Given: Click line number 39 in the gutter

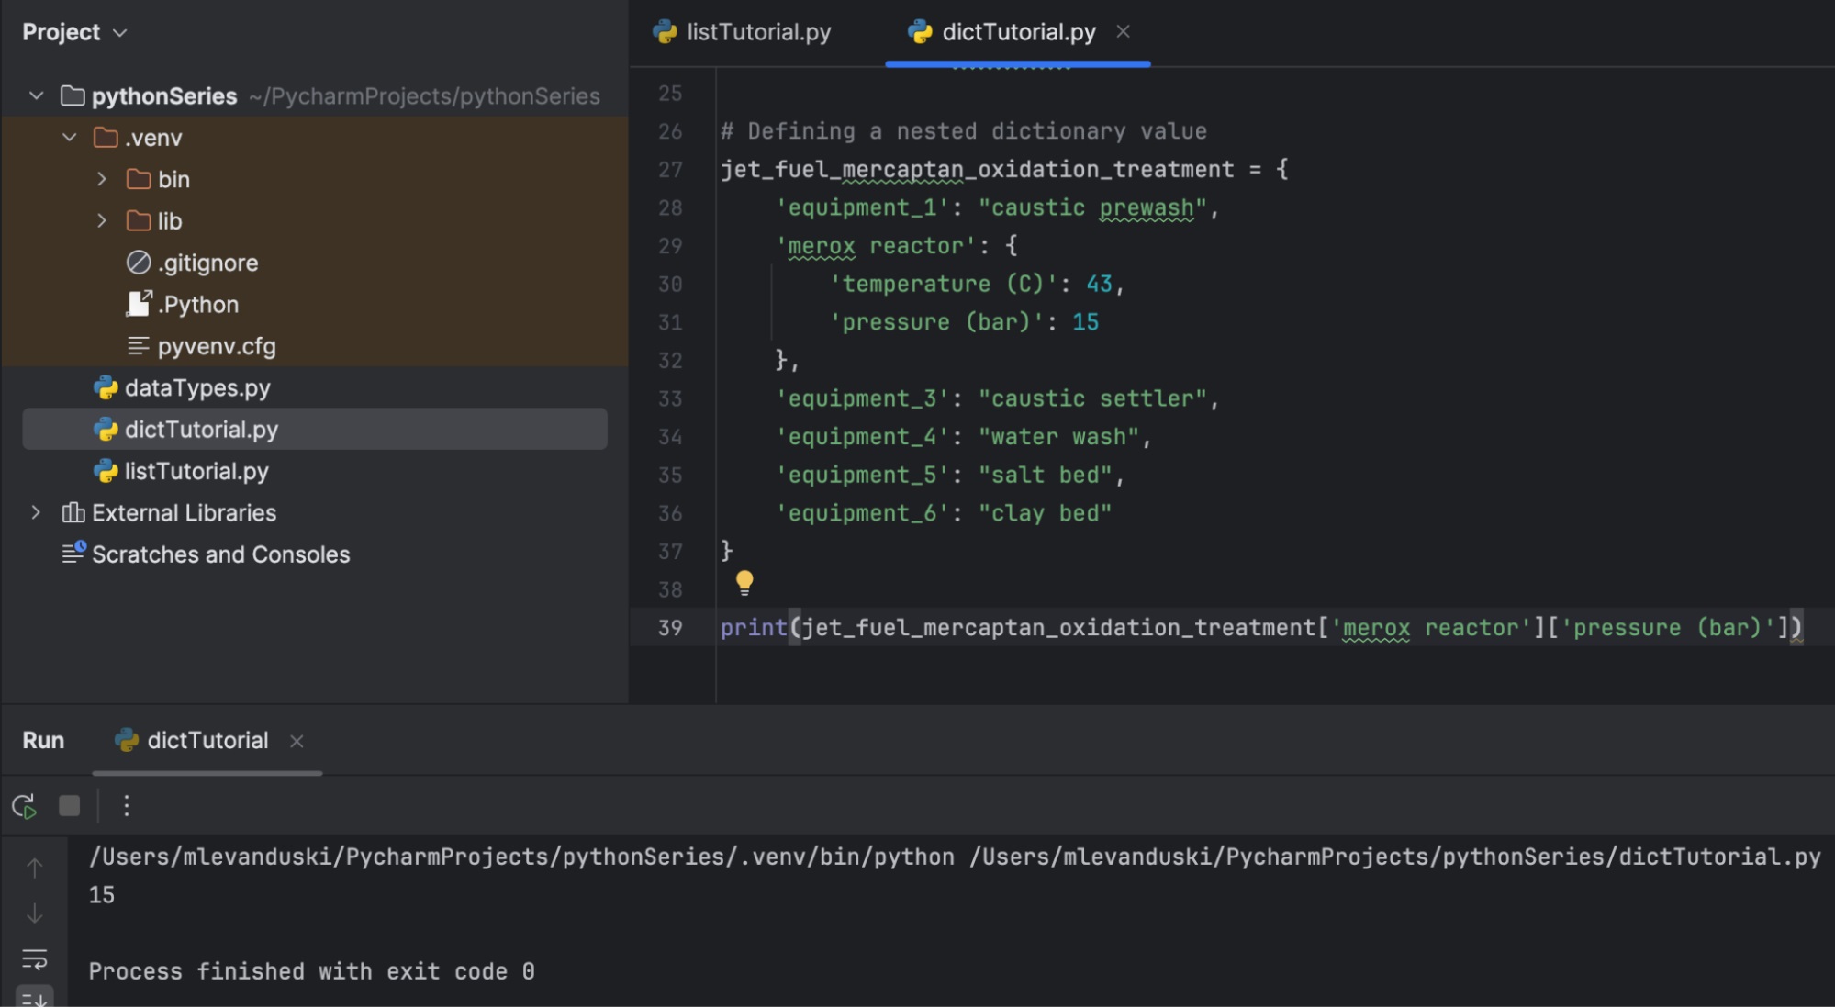Looking at the screenshot, I should coord(670,628).
